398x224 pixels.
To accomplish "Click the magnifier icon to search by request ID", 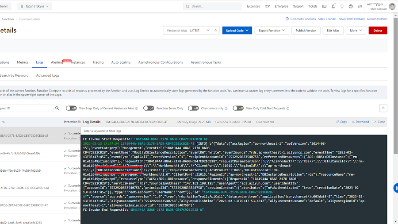I will click(57, 108).
